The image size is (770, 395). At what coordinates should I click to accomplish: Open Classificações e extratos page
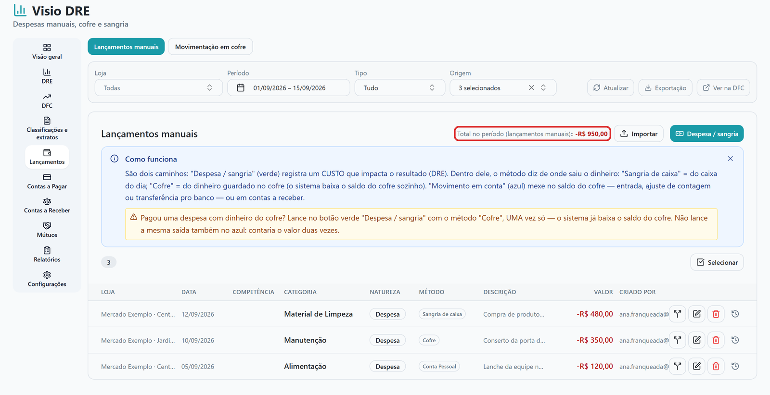pos(47,128)
